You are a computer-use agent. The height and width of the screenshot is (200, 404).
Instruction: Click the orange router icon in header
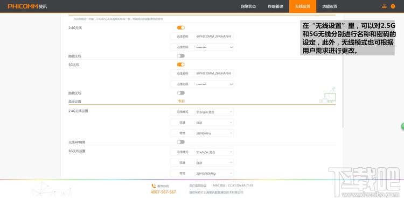click(x=385, y=6)
